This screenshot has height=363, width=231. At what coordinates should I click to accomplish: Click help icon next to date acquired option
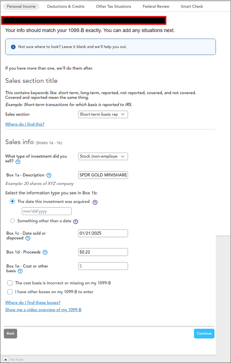point(95,202)
